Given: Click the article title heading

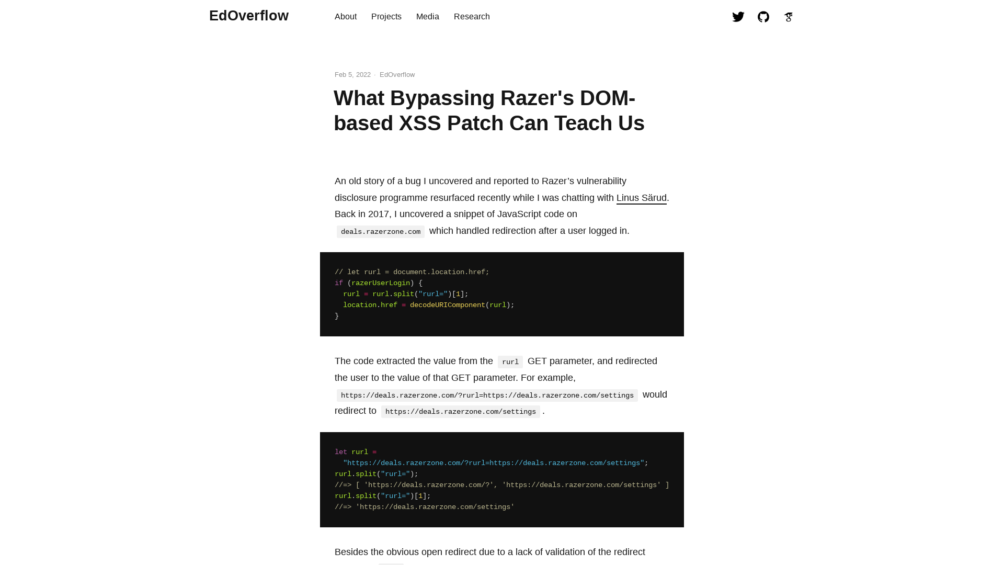Looking at the screenshot, I should tap(489, 110).
